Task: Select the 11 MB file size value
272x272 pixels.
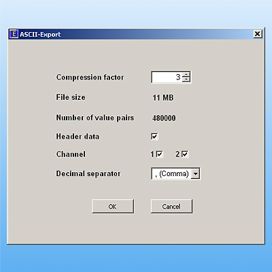Action: point(163,98)
